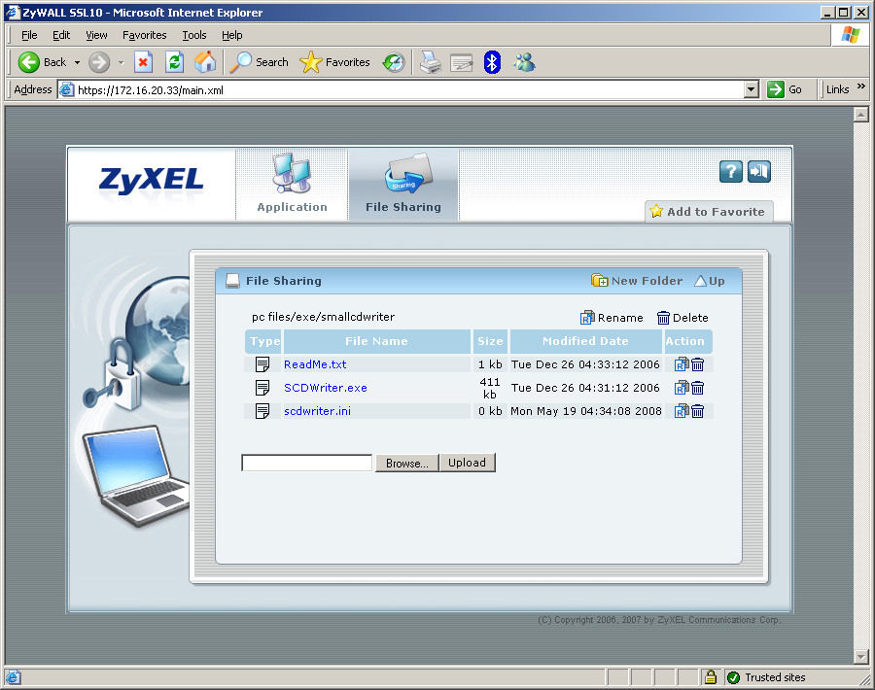Screen dimensions: 875x690
Task: Click the upload file path input field
Action: click(307, 463)
